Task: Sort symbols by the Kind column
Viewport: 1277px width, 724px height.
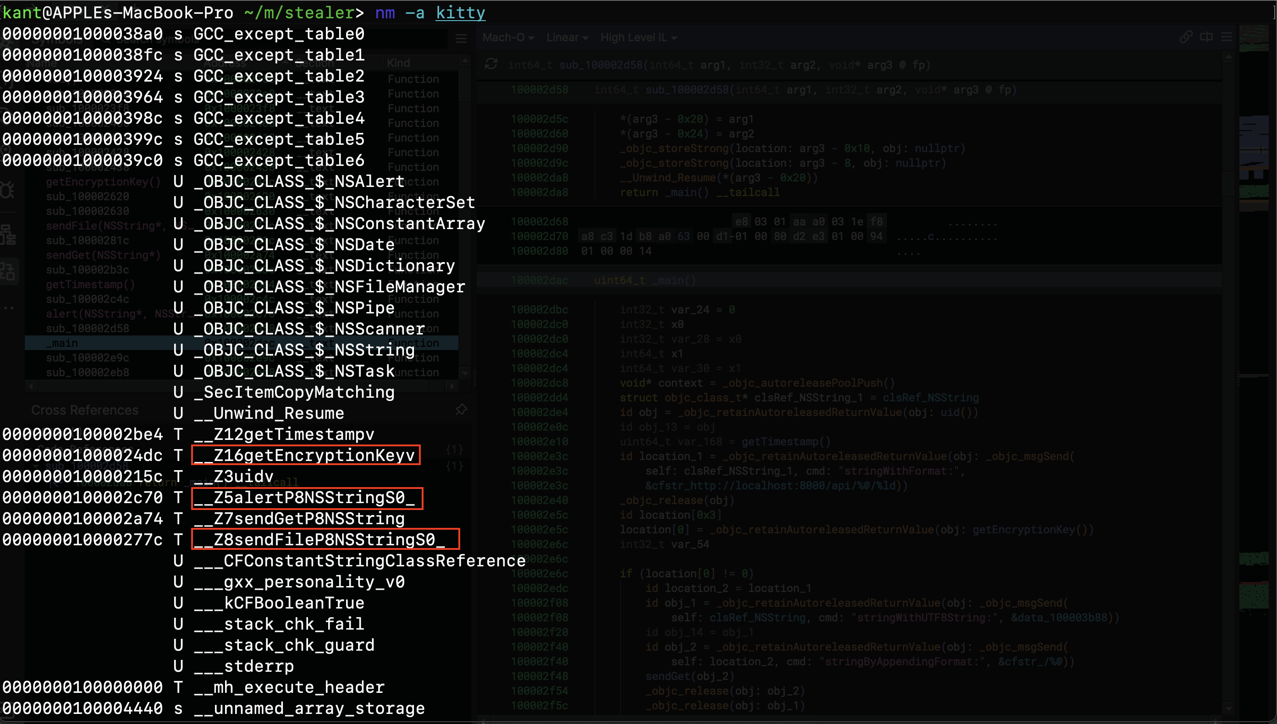Action: pos(398,63)
